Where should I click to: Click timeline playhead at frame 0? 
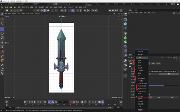coord(7,105)
